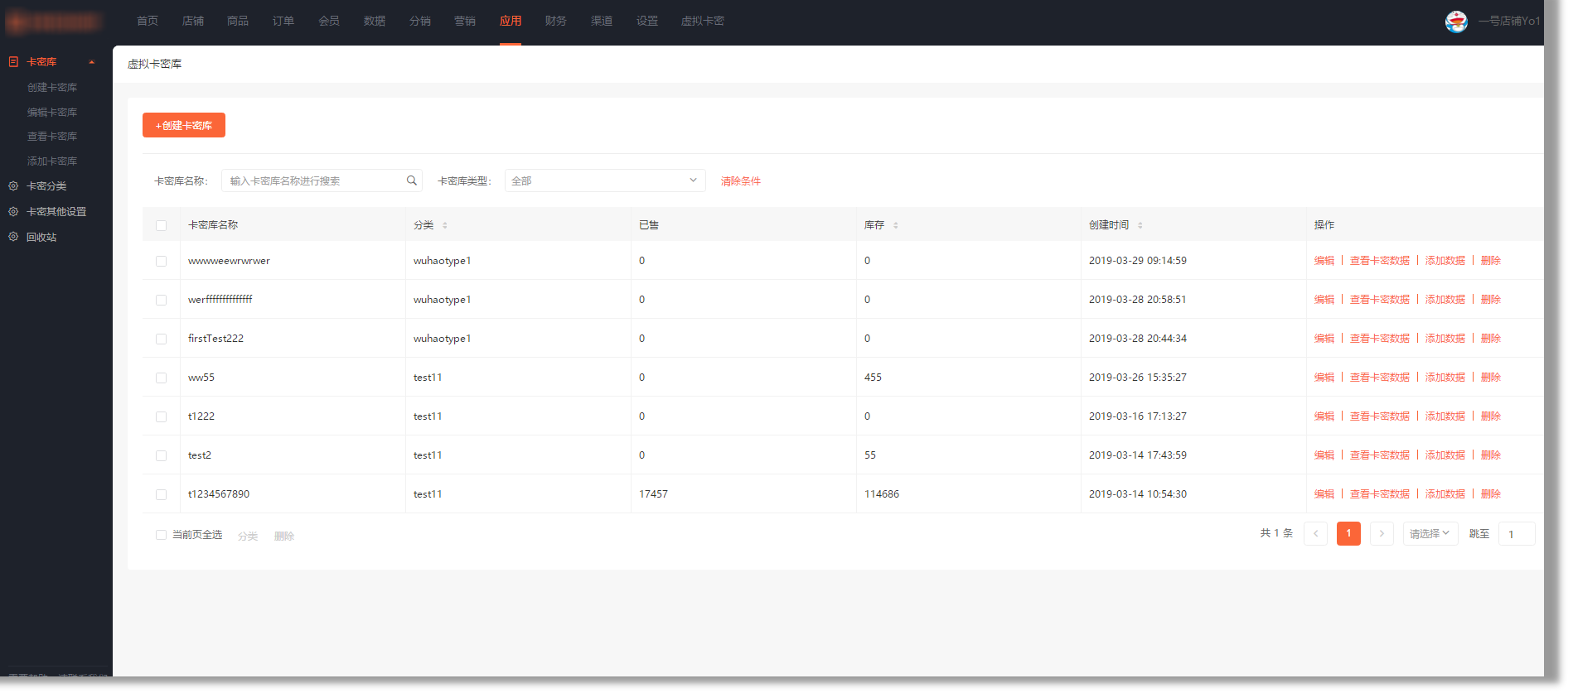The height and width of the screenshot is (693, 1573).
Task: Tick the header select-all checkbox
Action: tap(161, 225)
